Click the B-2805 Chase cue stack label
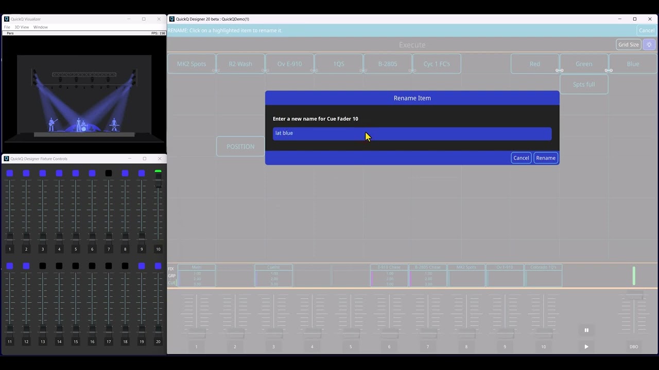This screenshot has width=659, height=370. pyautogui.click(x=428, y=267)
